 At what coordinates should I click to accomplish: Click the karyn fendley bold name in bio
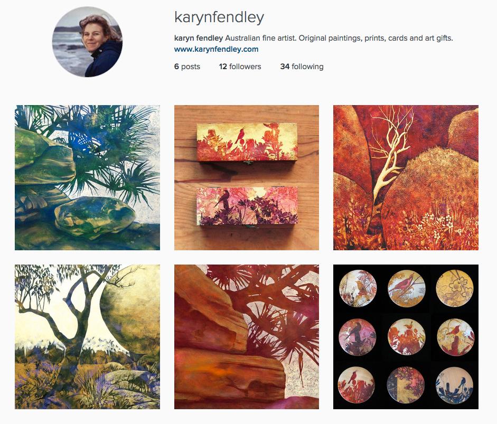pyautogui.click(x=199, y=39)
